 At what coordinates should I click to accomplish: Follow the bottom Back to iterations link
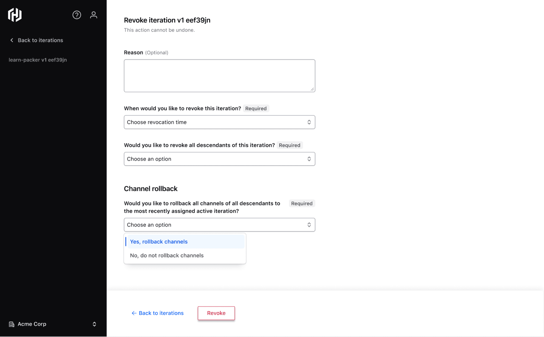coord(161,313)
